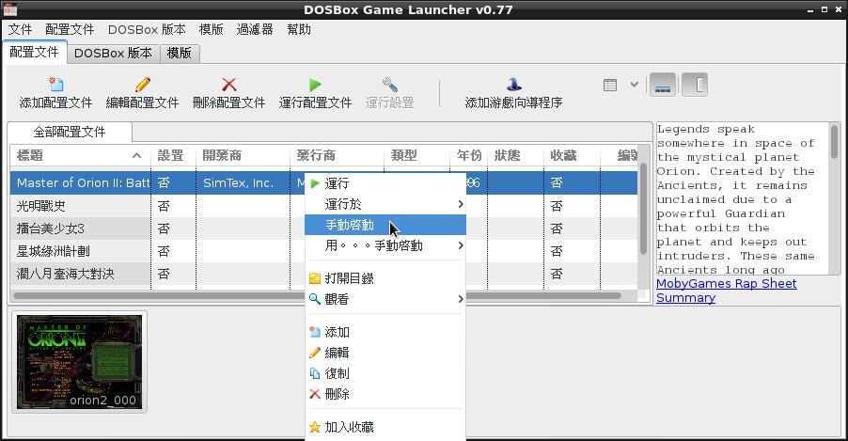Sort by the 標題 column header
Viewport: 848px width, 441px height.
[x=80, y=156]
